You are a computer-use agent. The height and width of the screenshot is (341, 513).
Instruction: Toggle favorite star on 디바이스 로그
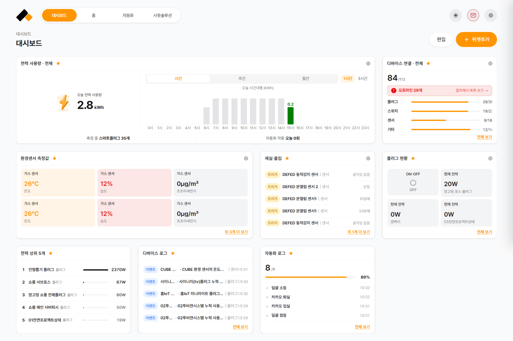[173, 253]
